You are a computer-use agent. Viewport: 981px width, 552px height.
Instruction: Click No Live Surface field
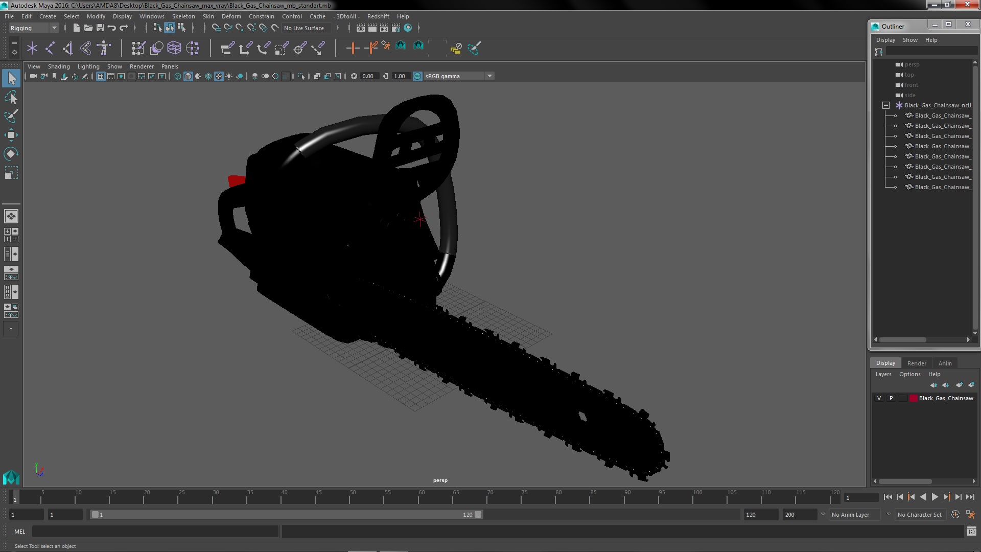pos(307,28)
